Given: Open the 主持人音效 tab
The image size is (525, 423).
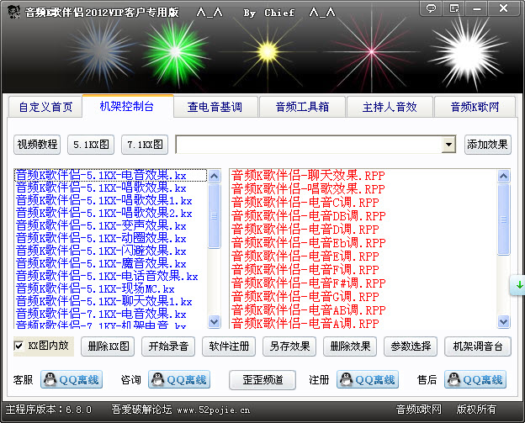Looking at the screenshot, I should 390,107.
